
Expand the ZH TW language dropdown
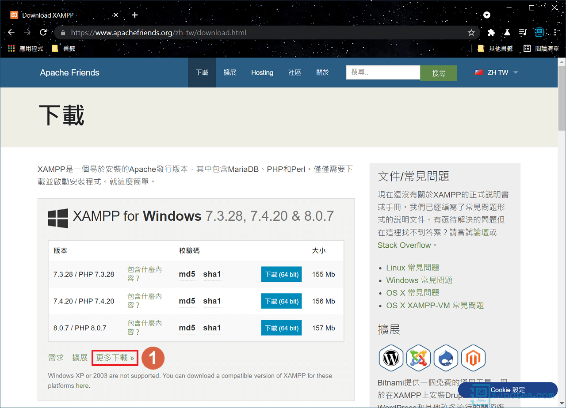[496, 72]
